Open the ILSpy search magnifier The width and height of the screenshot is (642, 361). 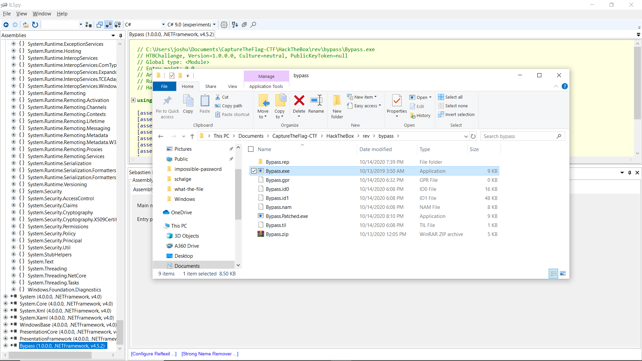tap(253, 25)
